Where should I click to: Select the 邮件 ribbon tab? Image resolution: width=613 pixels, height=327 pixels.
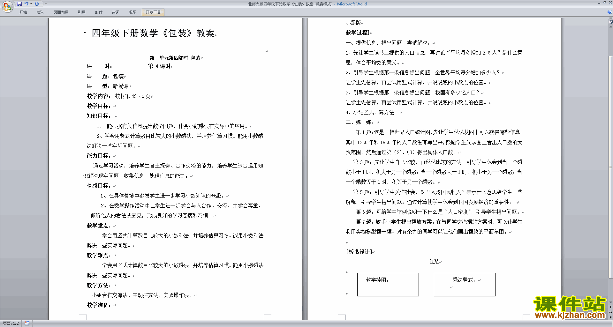pyautogui.click(x=99, y=12)
